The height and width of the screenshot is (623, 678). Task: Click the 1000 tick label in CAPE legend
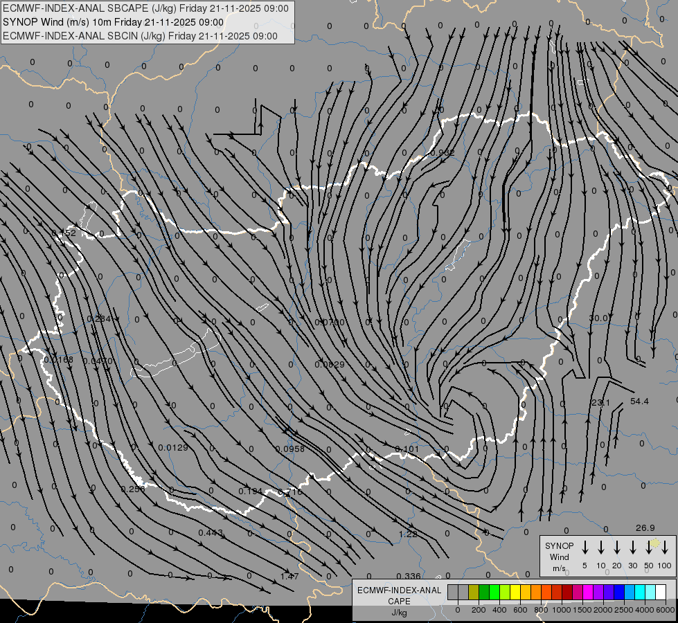562,610
